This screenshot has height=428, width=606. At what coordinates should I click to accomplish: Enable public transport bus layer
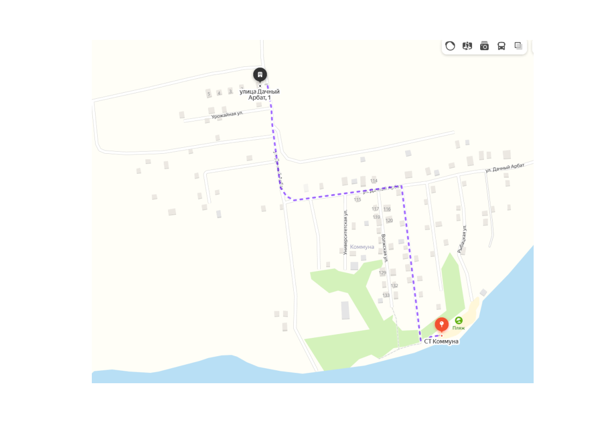click(x=501, y=46)
